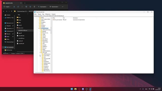
Task: Click the Explorer back arrow
Action: pos(4,11)
